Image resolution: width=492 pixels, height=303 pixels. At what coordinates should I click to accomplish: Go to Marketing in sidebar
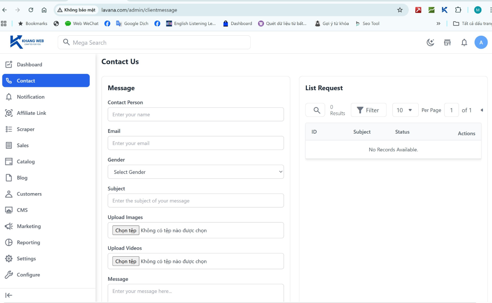click(x=29, y=226)
